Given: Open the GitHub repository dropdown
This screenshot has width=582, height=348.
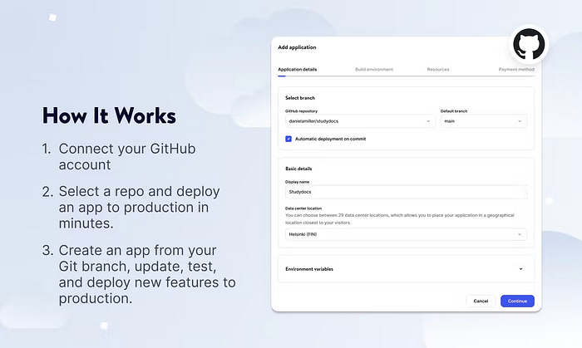Looking at the screenshot, I should click(360, 121).
